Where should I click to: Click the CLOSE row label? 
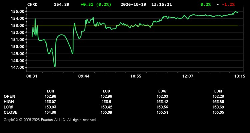click(x=11, y=112)
